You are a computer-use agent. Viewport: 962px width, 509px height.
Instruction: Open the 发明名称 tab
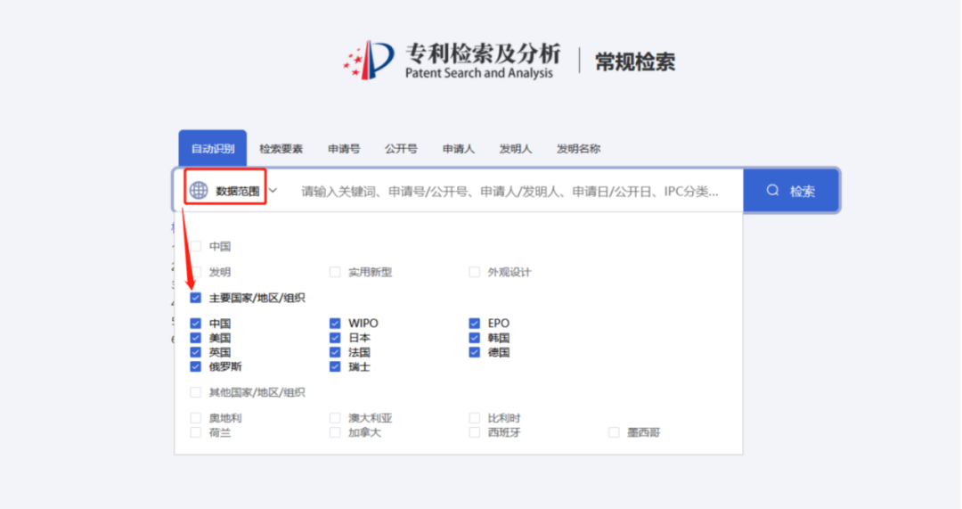click(578, 149)
